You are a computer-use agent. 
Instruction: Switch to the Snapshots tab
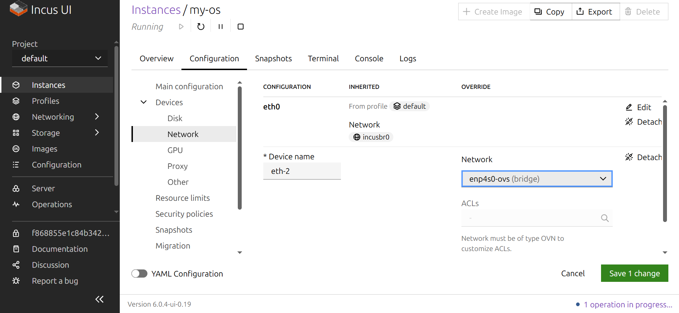273,58
